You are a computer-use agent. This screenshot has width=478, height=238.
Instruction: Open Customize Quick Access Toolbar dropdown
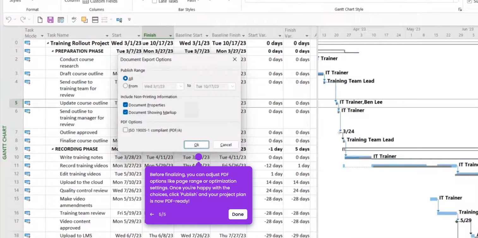click(x=129, y=20)
